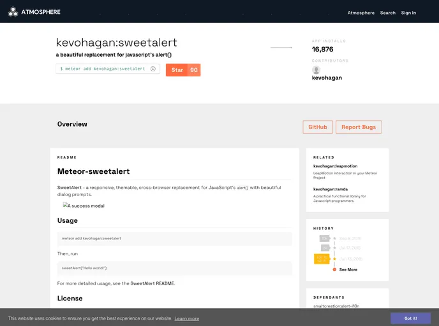Open the kevohagan contributor name link
This screenshot has height=326, width=439.
click(327, 78)
